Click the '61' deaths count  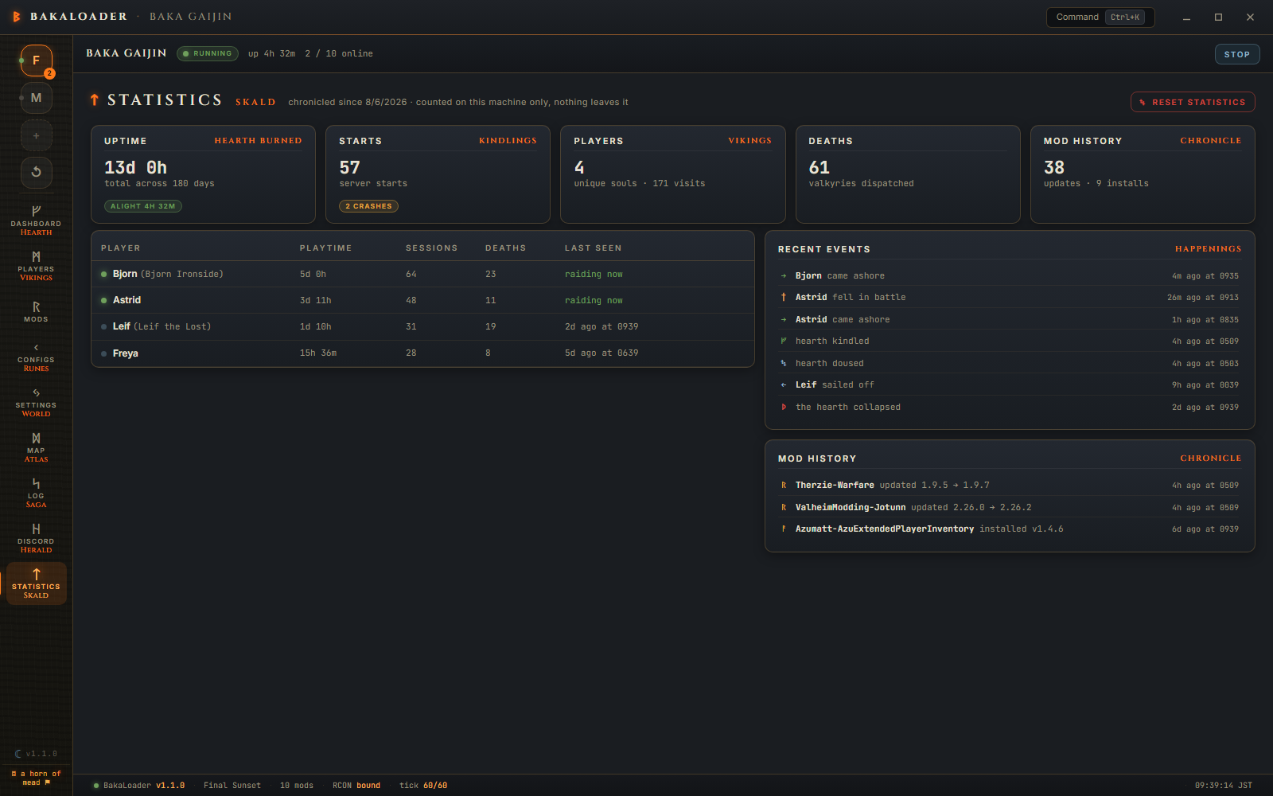[x=819, y=167]
